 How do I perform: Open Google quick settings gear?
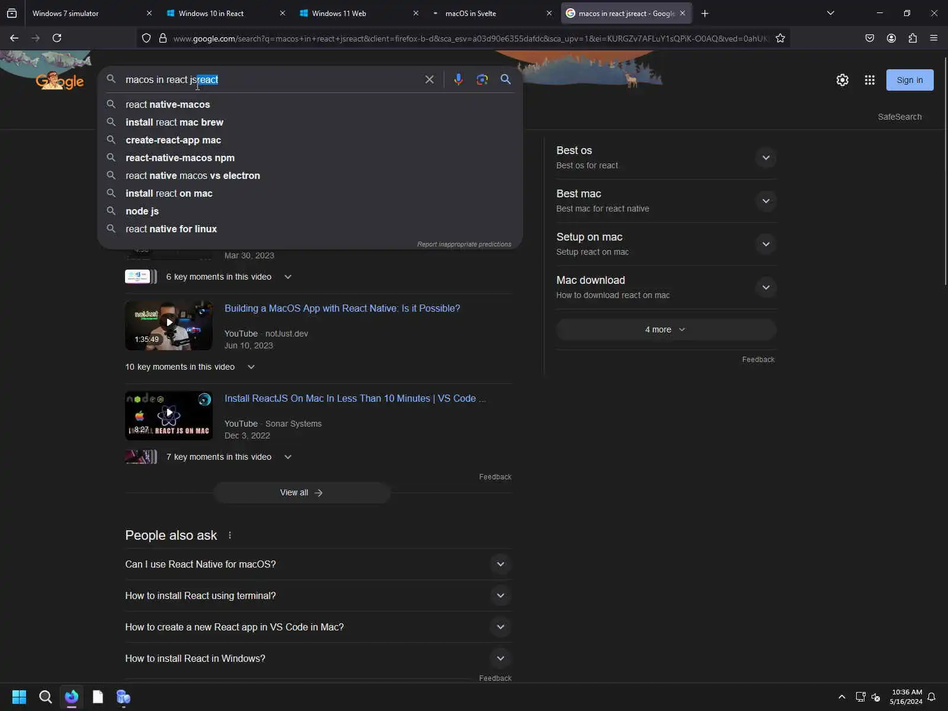(x=843, y=80)
